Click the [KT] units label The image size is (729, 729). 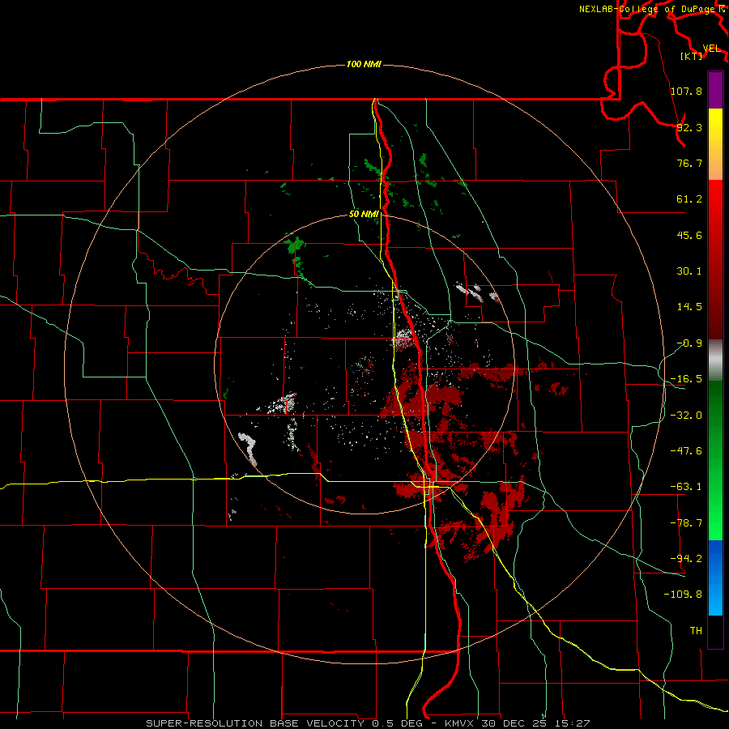click(692, 56)
